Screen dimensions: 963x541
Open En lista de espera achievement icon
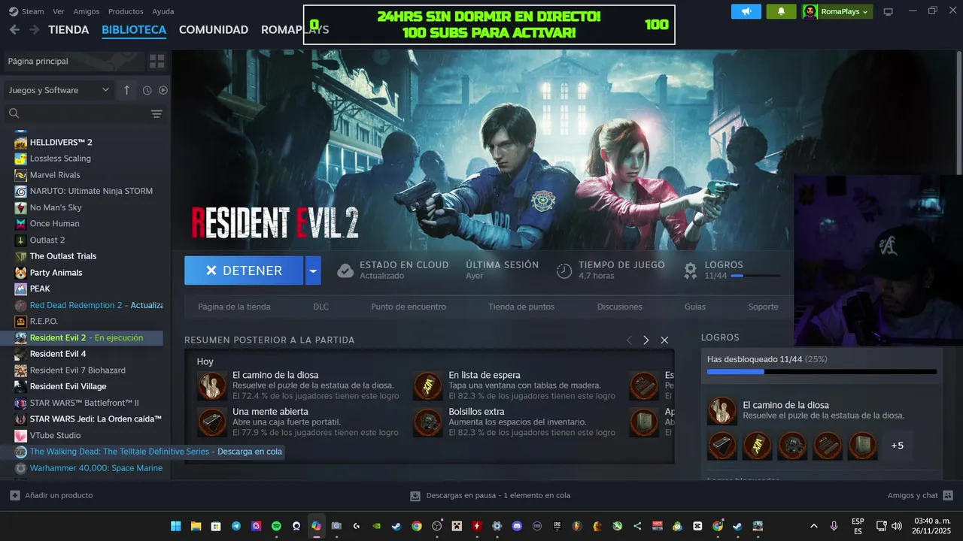point(428,385)
